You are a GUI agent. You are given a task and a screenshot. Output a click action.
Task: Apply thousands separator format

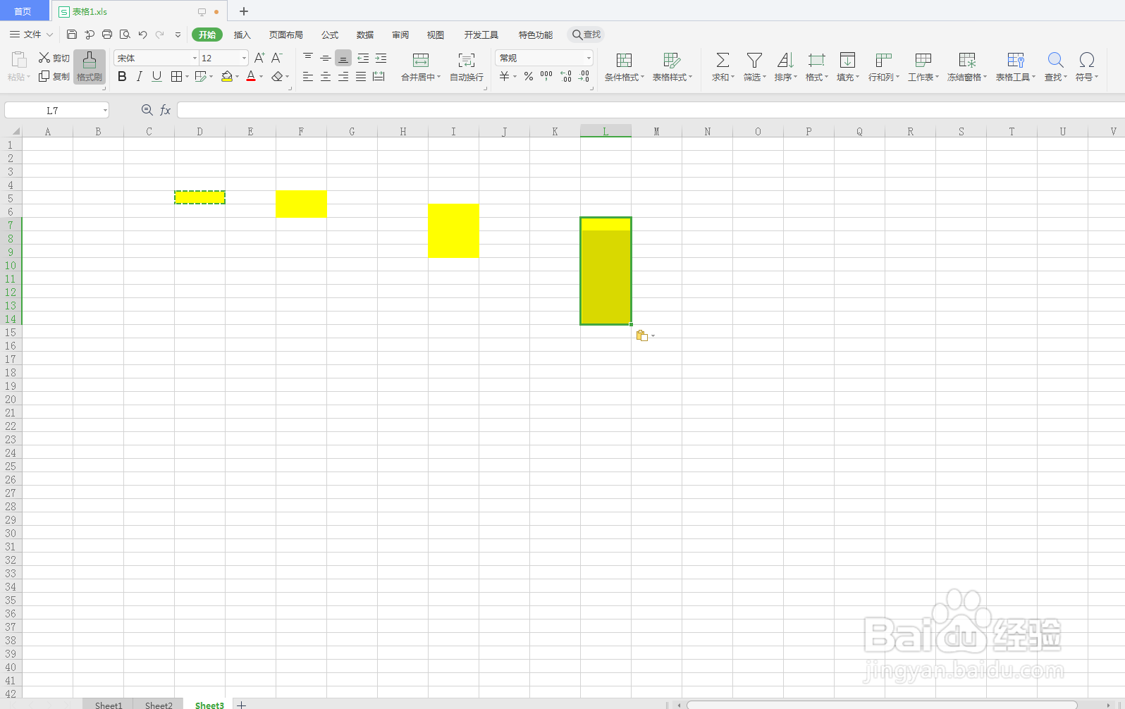(546, 76)
